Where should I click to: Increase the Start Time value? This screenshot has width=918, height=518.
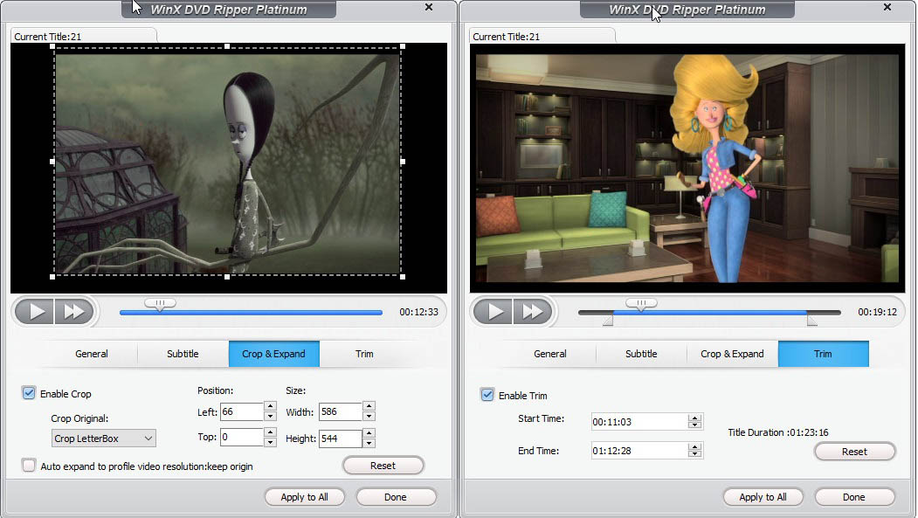(x=695, y=418)
